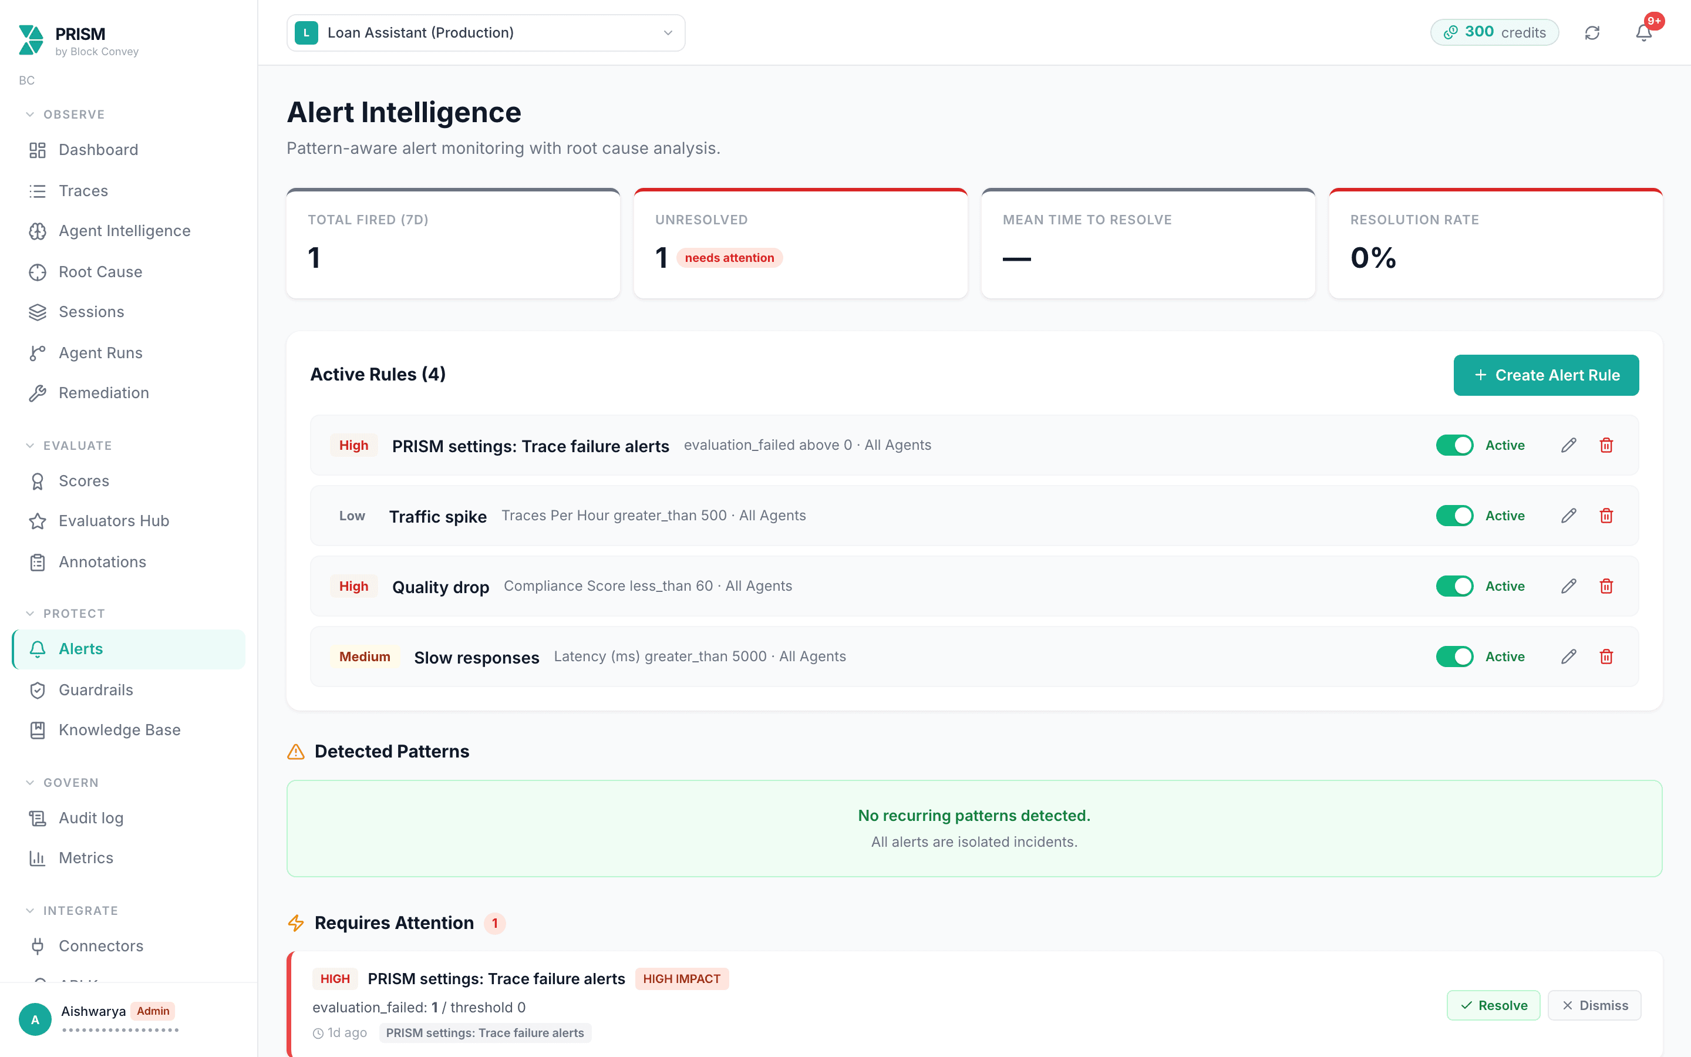Delete the Slow responses rule
Viewport: 1691px width, 1057px height.
tap(1606, 657)
